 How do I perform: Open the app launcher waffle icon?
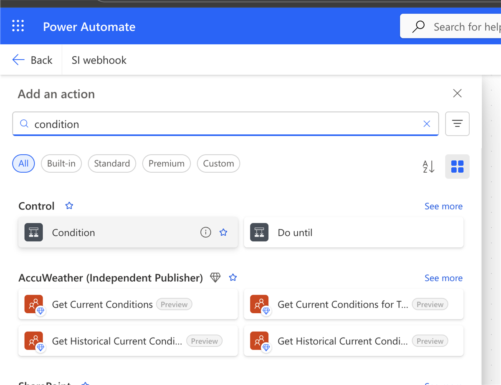[x=18, y=26]
